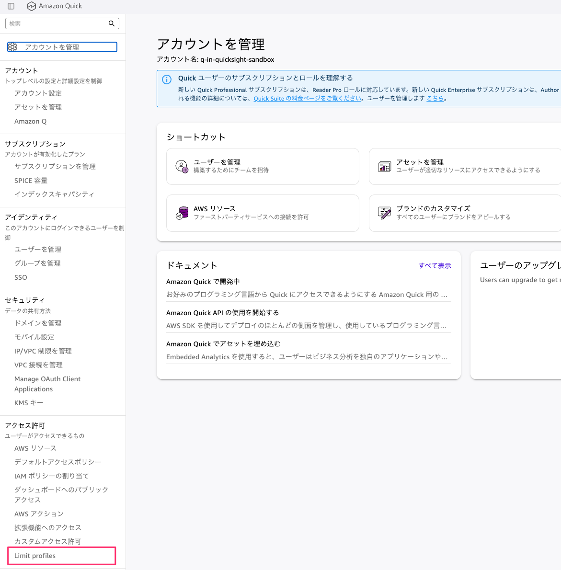Image resolution: width=561 pixels, height=570 pixels.
Task: Click the ブランドのカスタマイズ pencil icon
Action: [x=384, y=213]
